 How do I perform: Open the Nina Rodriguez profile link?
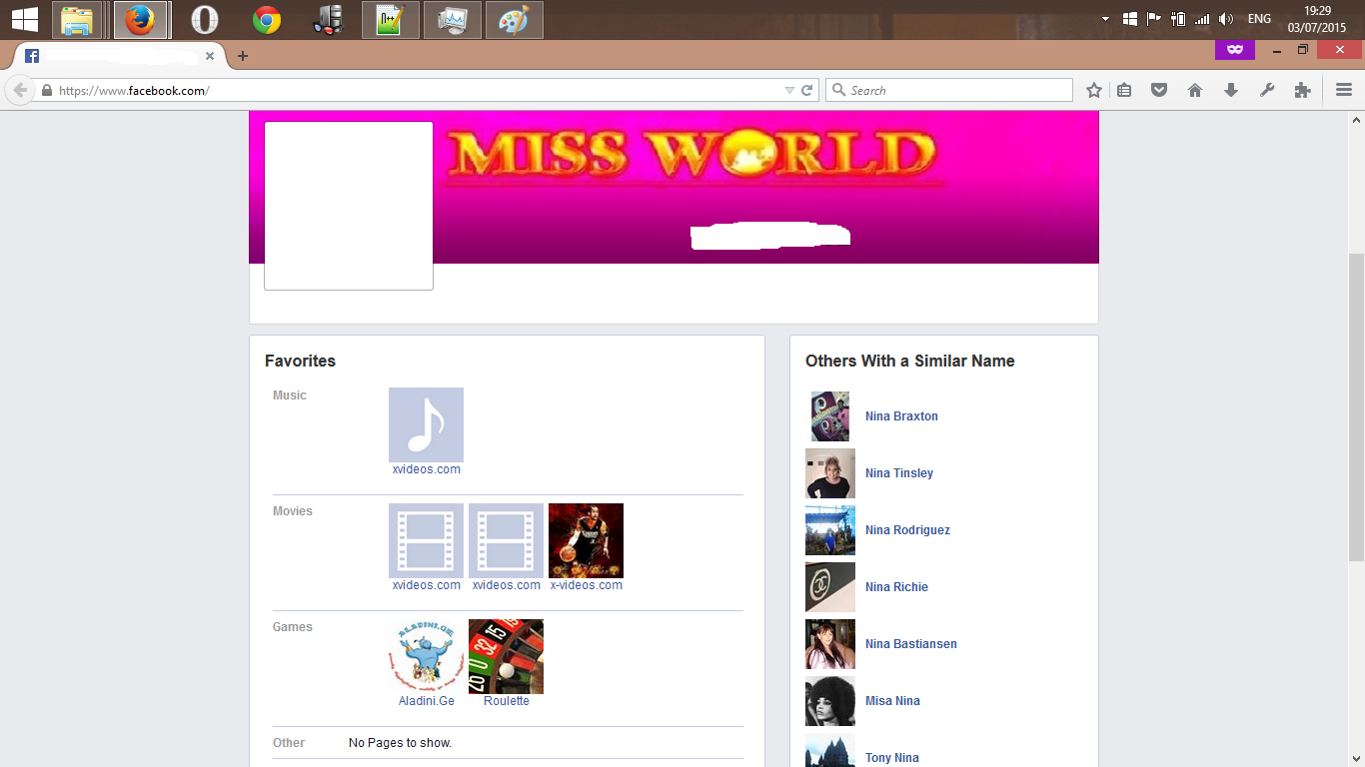pos(907,530)
